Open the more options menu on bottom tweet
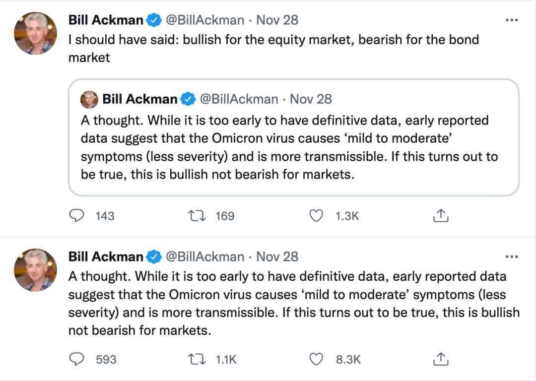Image resolution: width=536 pixels, height=381 pixels. [511, 257]
